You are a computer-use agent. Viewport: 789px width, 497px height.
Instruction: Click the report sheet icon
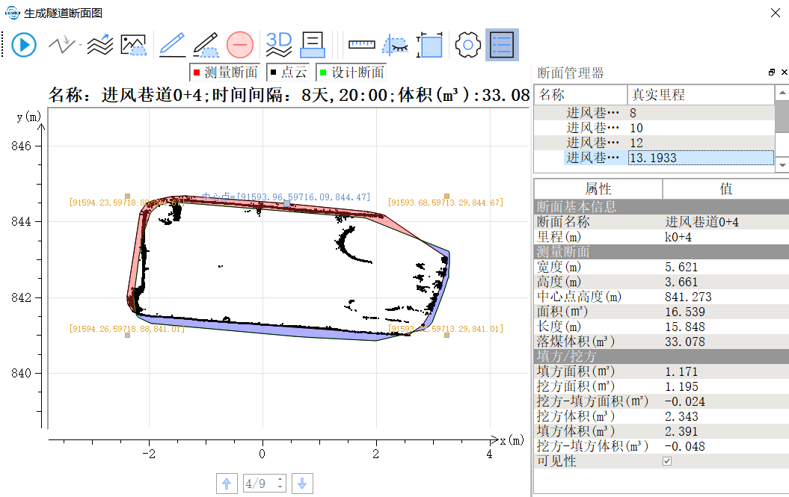pyautogui.click(x=313, y=45)
